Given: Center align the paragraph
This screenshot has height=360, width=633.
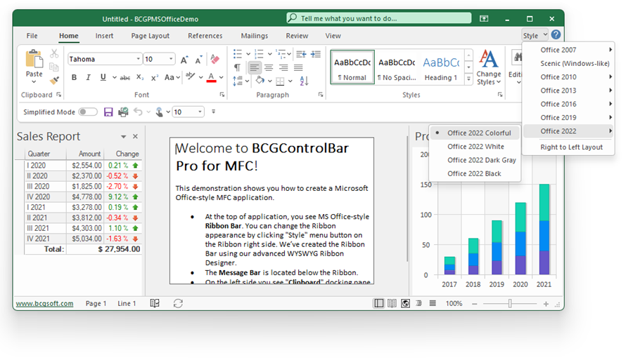Looking at the screenshot, I should (x=269, y=67).
